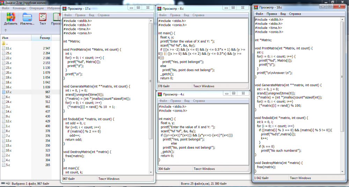The width and height of the screenshot is (349, 187).
Task: Click the WinRAR title icon of the 4.c viewer
Action: pos(160,94)
